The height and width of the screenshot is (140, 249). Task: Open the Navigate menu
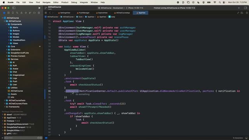click(47, 2)
